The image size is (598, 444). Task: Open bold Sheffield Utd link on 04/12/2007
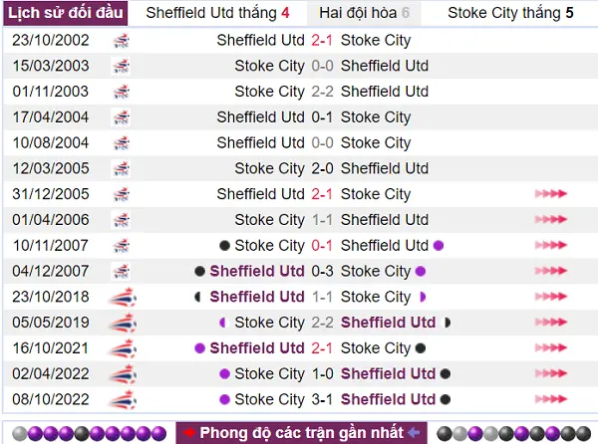click(x=257, y=271)
